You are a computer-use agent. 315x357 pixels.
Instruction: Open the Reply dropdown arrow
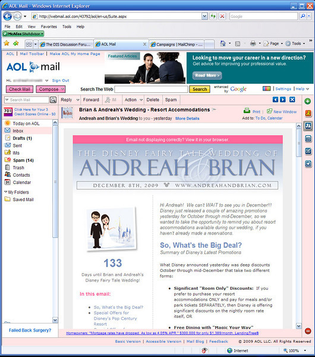(x=77, y=100)
